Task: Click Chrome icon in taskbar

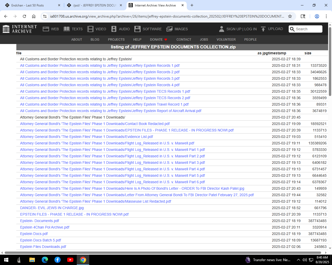Action: pyautogui.click(x=83, y=260)
